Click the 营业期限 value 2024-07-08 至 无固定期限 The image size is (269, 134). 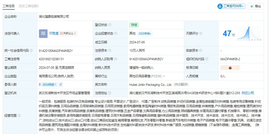[56, 68]
